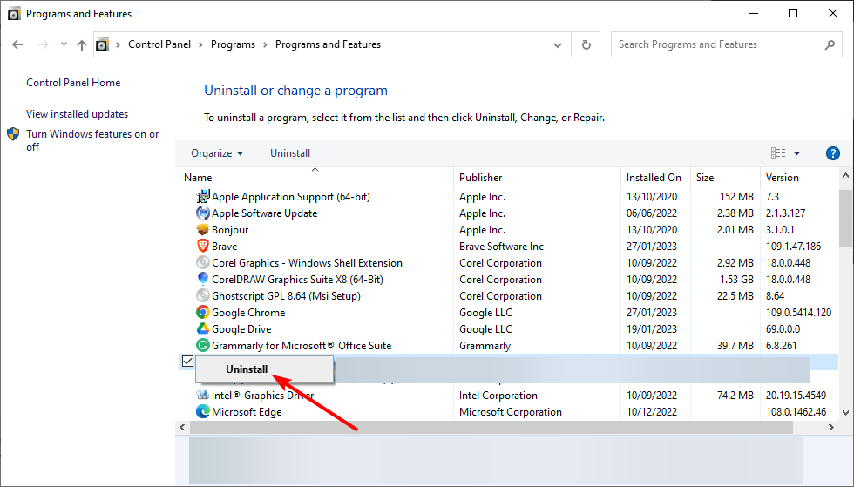Click the Ghostscript GPL disc icon

click(202, 295)
